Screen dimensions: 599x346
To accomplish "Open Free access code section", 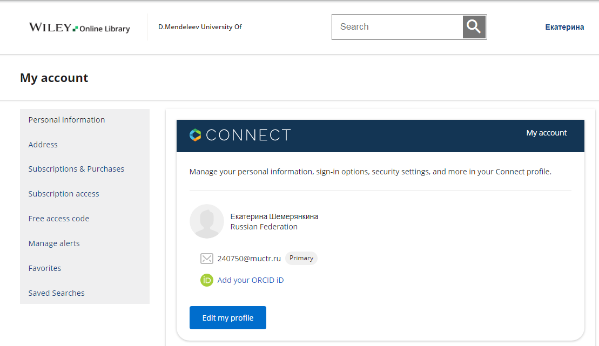I will [59, 219].
